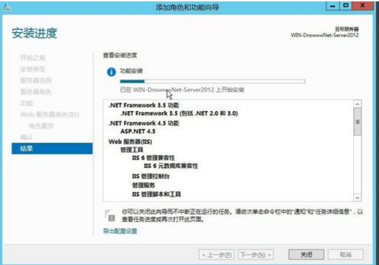
Task: Click the 导出配置设置 link
Action: (120, 231)
